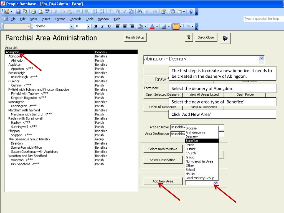Image resolution: width=284 pixels, height=213 pixels.
Task: Choose Parish from the area type list
Action: pos(202,145)
